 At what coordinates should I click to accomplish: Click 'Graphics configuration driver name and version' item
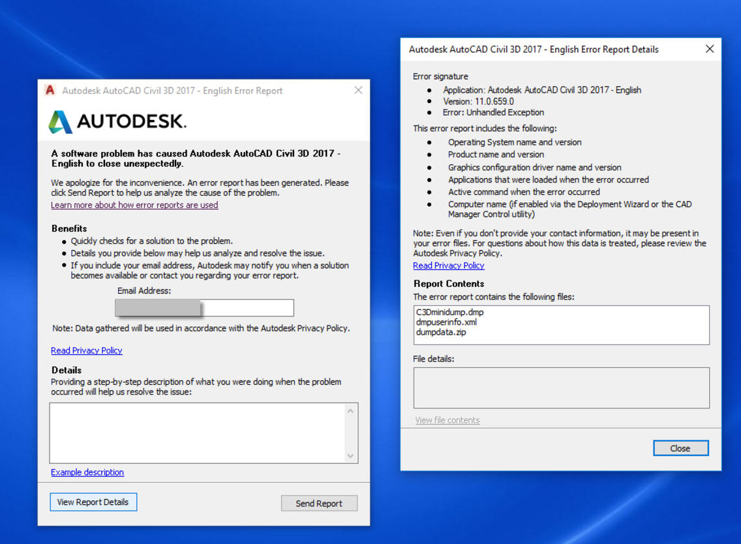[x=534, y=168]
